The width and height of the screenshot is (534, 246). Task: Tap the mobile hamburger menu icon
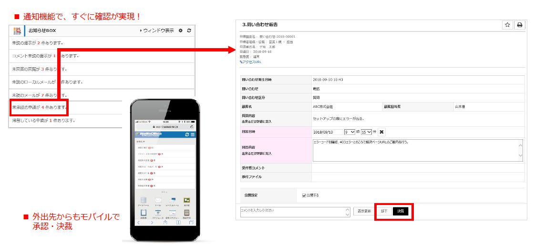[x=193, y=135]
